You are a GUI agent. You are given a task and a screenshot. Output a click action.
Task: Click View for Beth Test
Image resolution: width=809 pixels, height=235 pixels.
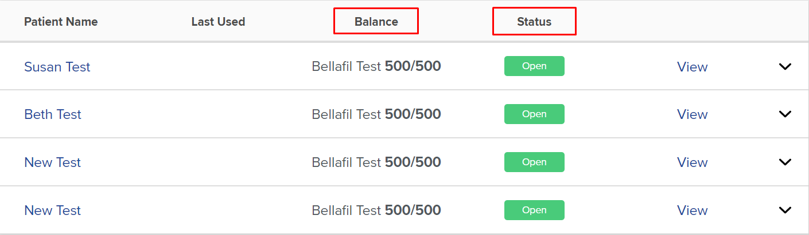click(x=692, y=114)
